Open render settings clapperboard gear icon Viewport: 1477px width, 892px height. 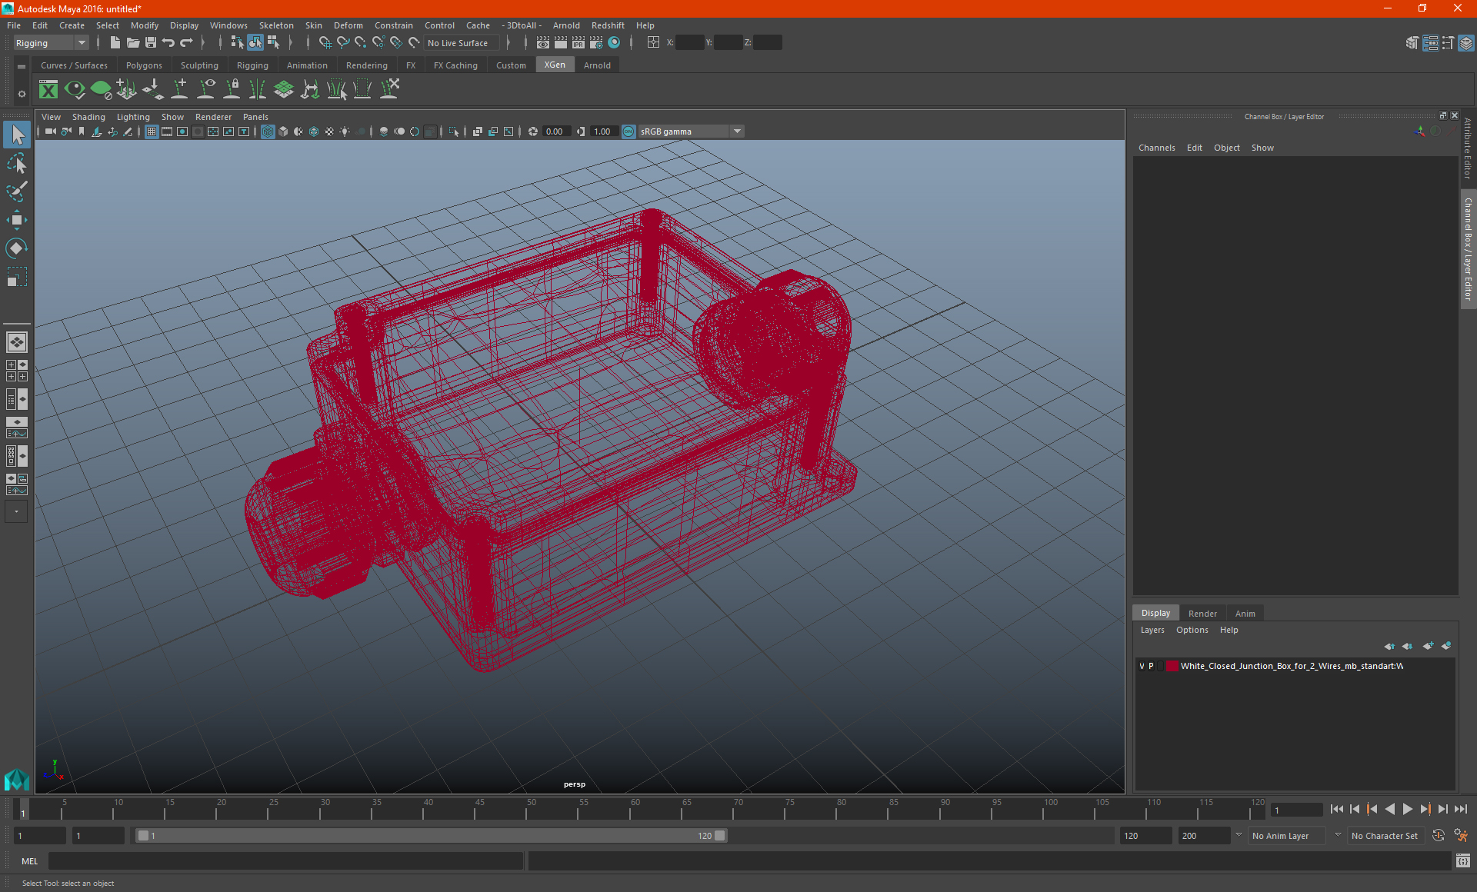coord(596,43)
